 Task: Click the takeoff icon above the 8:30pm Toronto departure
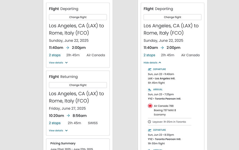tap(150, 130)
